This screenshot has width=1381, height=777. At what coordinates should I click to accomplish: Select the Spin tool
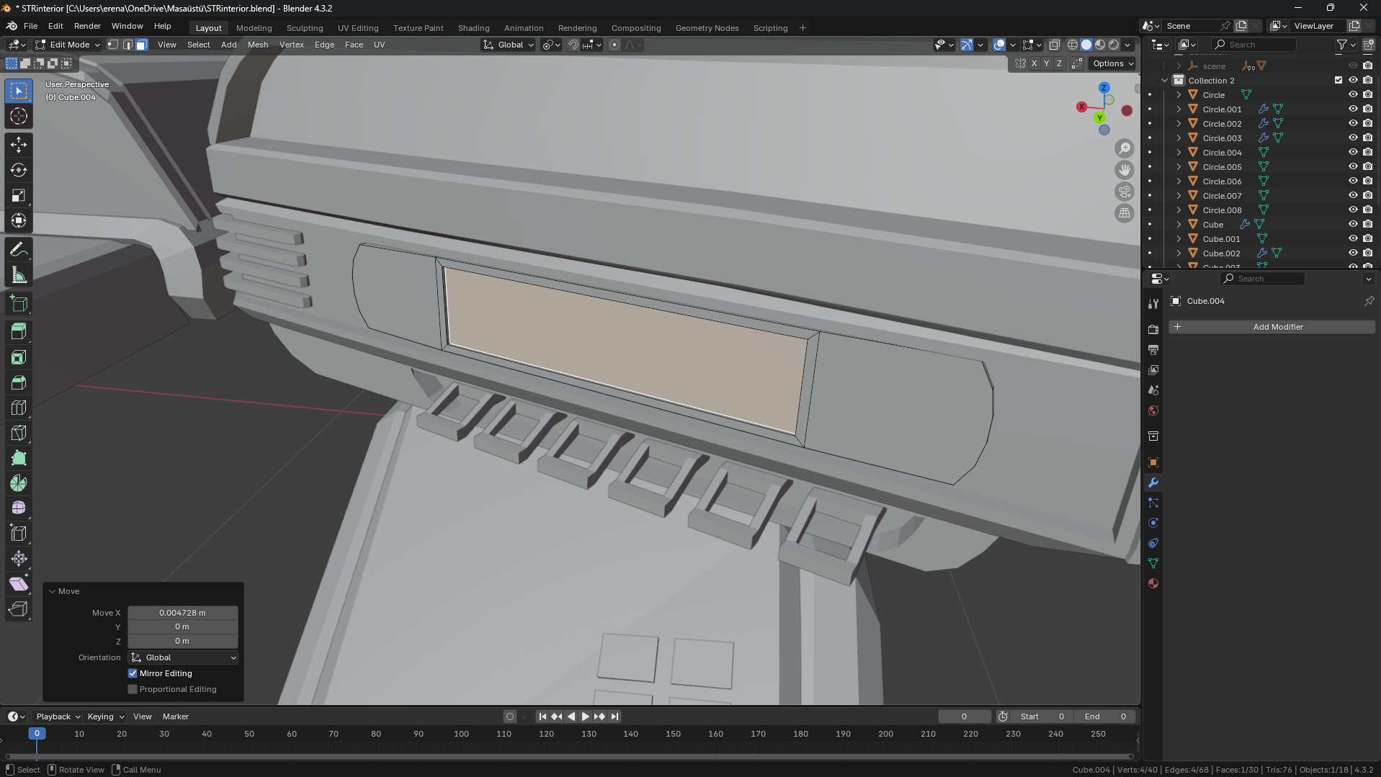19,483
